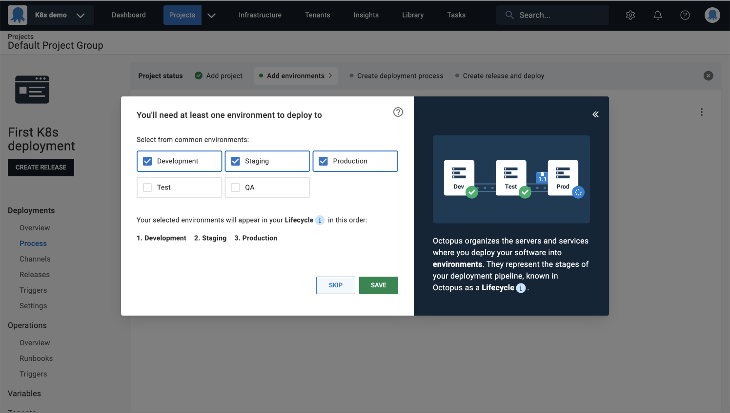
Task: Open the kebab menu with three dots
Action: 701,112
